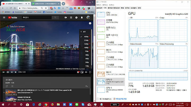The height and width of the screenshot is (107, 191).
Task: Open player settings gear
Action: point(78,72)
